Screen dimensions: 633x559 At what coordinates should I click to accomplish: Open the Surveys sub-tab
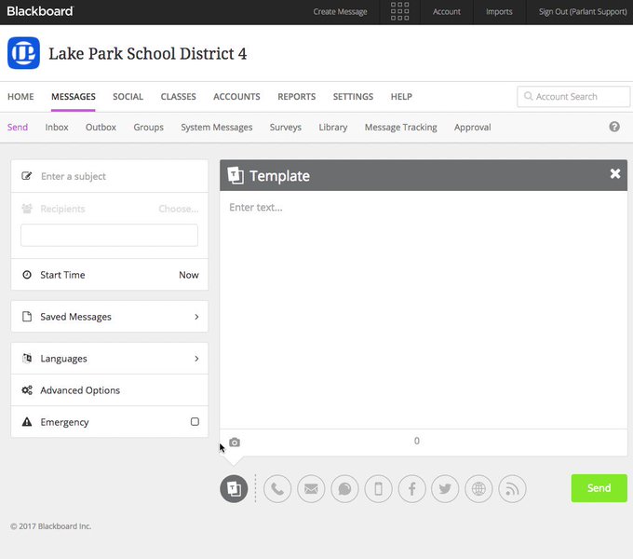click(x=286, y=128)
